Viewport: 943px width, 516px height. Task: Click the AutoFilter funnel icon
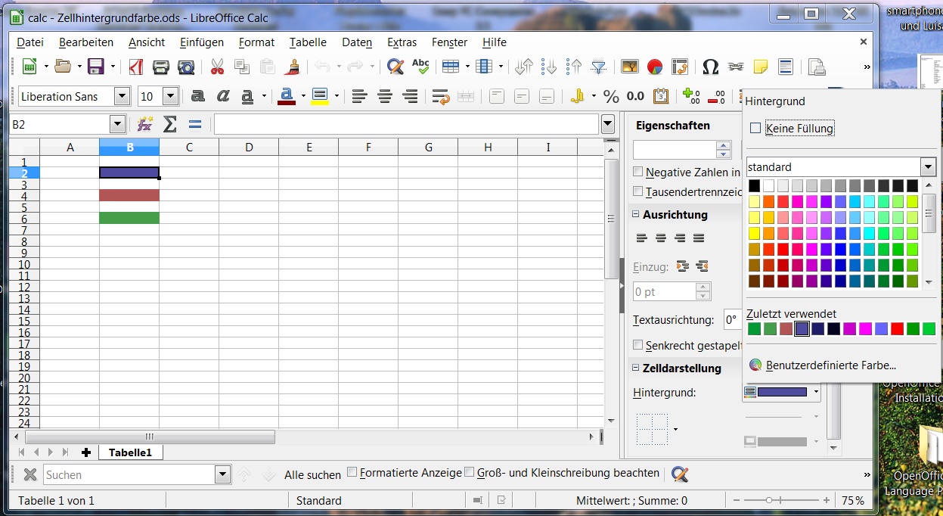(x=598, y=67)
